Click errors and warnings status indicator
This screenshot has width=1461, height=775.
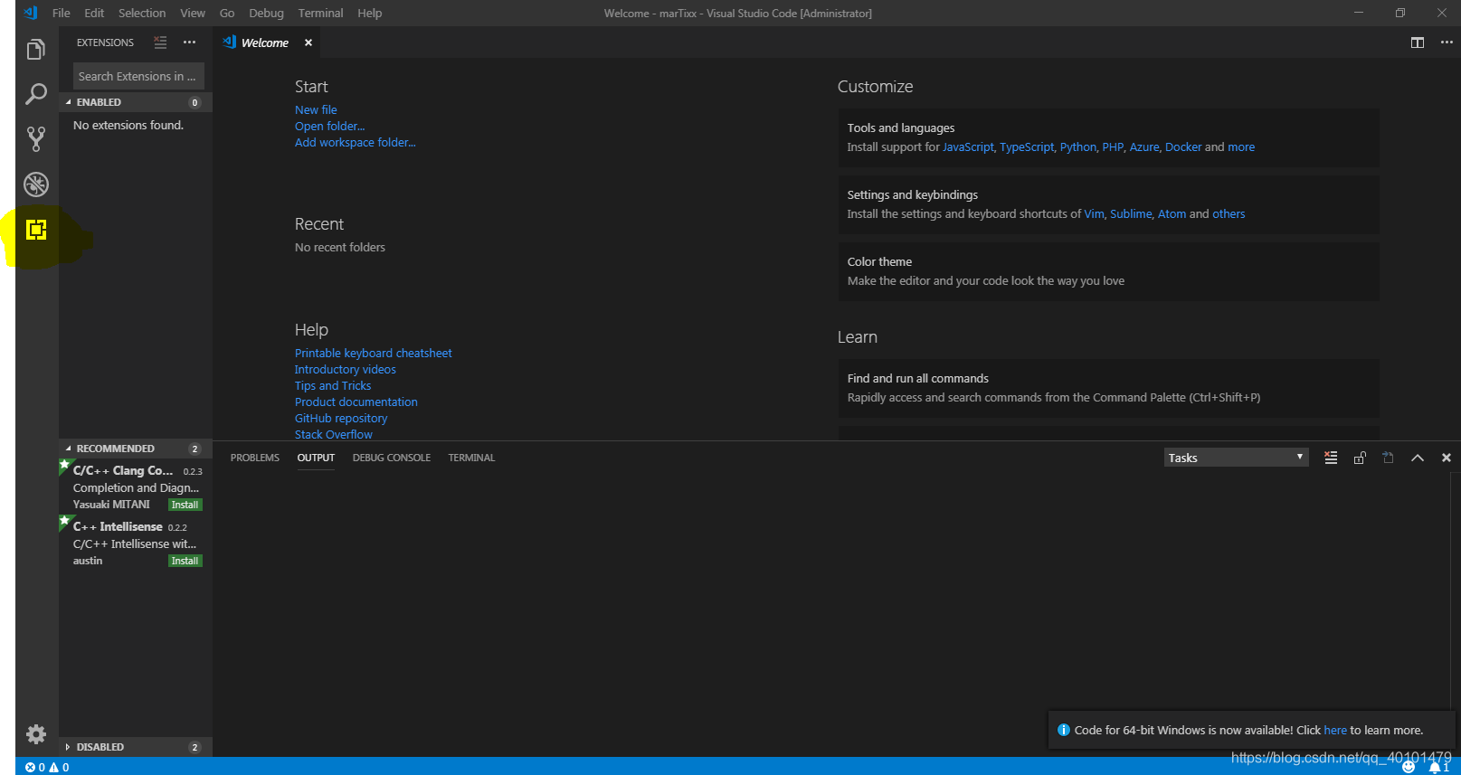(47, 767)
